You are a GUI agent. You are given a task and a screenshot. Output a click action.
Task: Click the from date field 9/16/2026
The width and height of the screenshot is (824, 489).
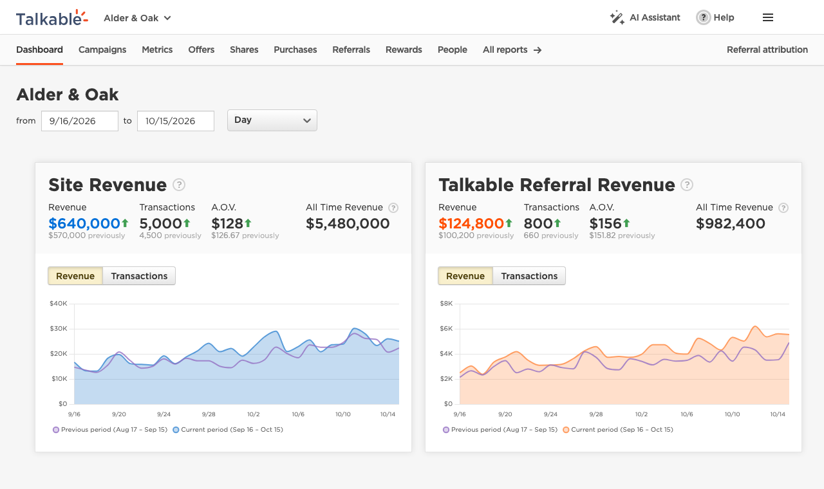pyautogui.click(x=80, y=121)
